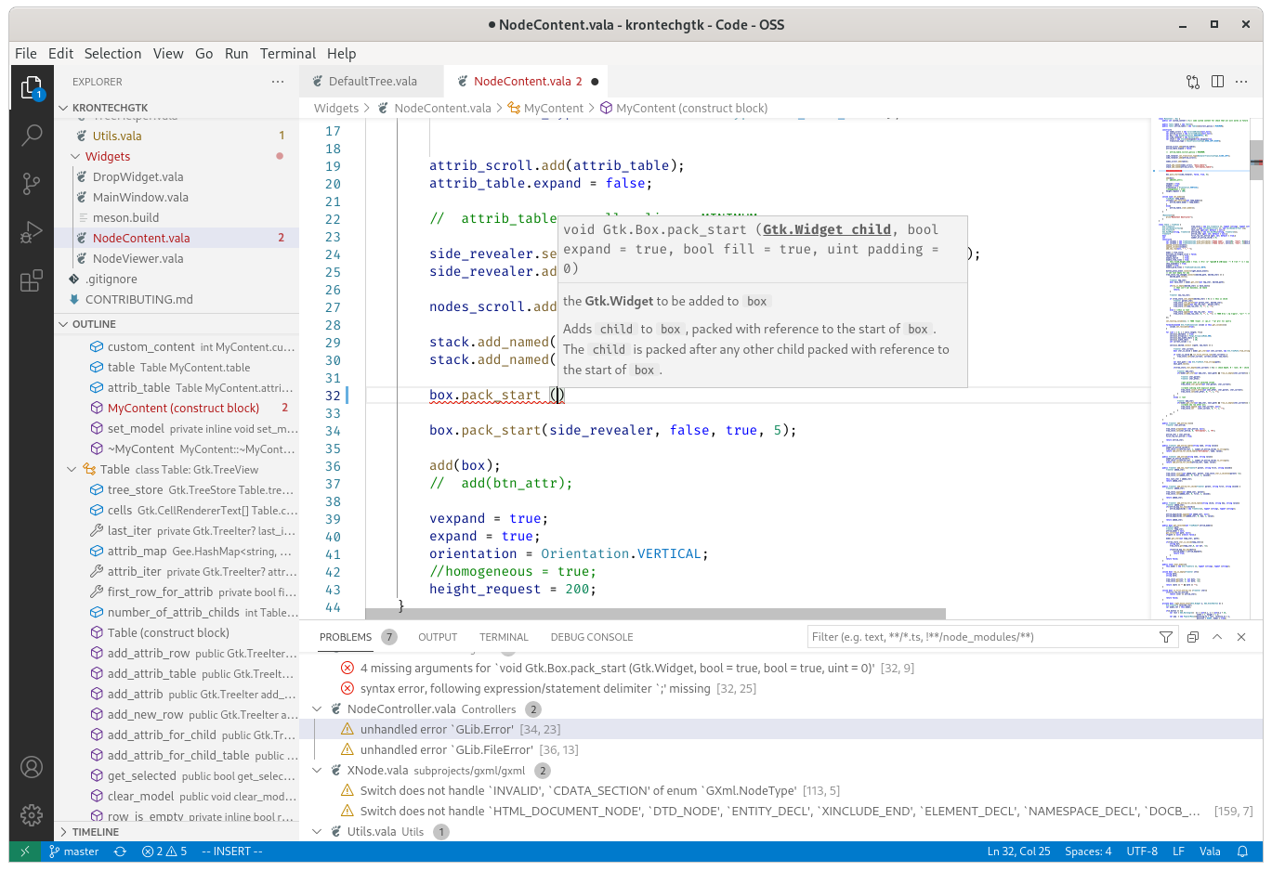The image size is (1272, 871).
Task: Split the editor to the right
Action: 1217,82
